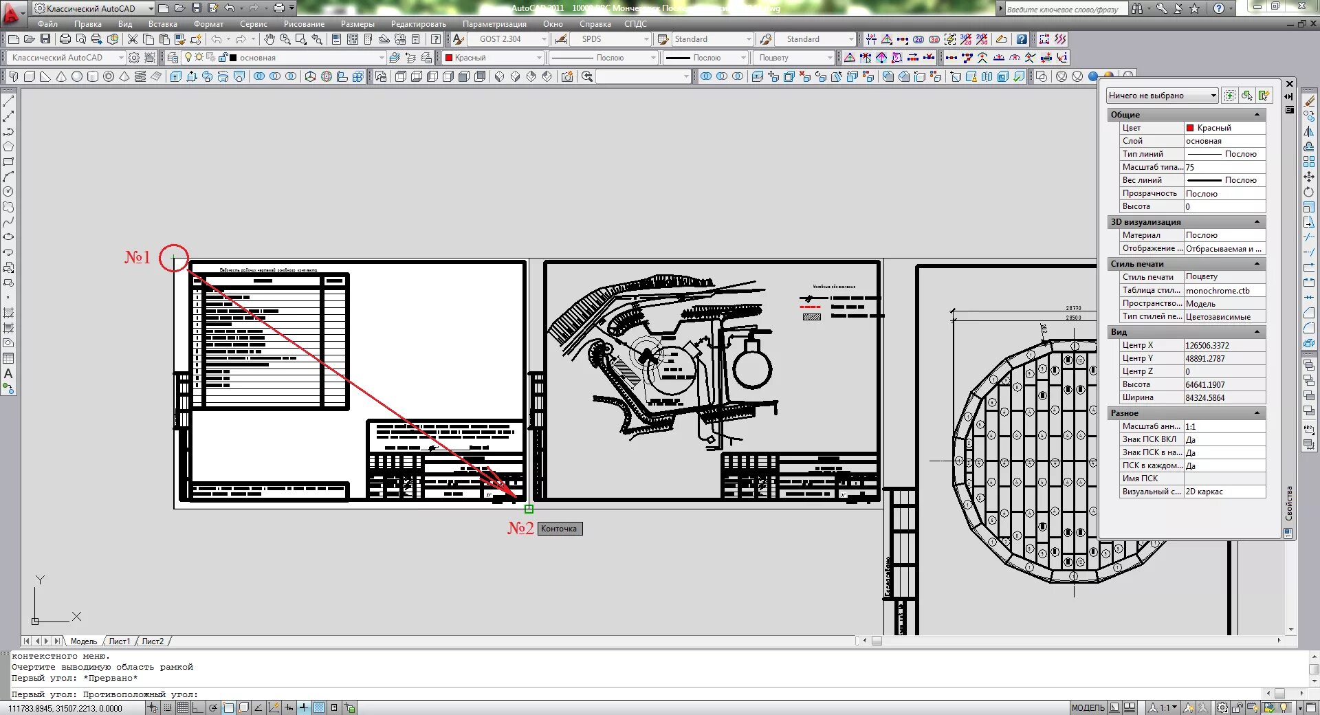The height and width of the screenshot is (715, 1320).
Task: Switch to the Лист1 layout tab
Action: pos(120,641)
